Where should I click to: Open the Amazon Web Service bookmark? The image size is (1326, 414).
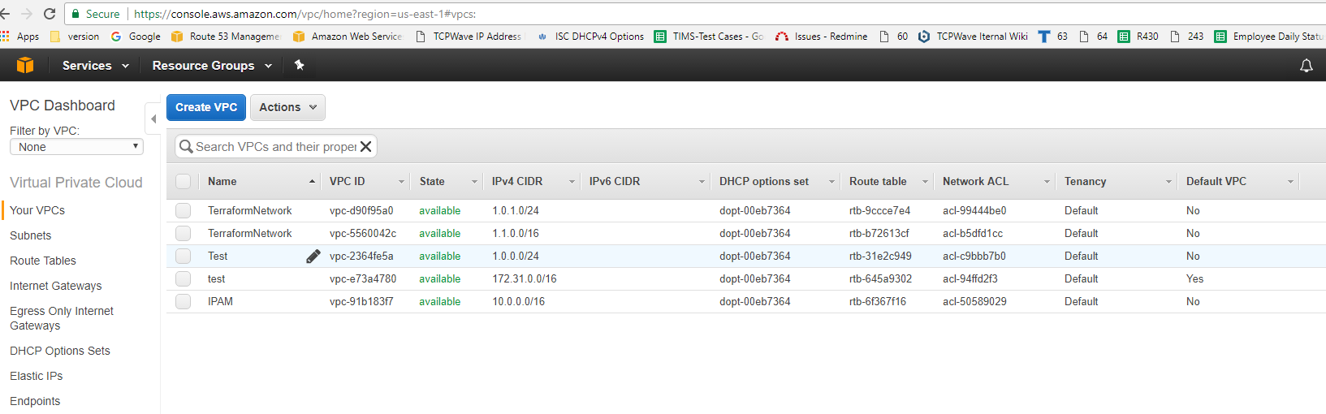[x=348, y=37]
